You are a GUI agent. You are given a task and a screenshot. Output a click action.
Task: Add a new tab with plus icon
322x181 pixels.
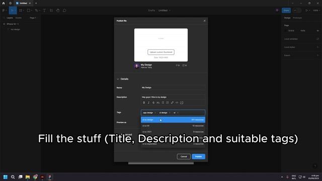(x=36, y=4)
